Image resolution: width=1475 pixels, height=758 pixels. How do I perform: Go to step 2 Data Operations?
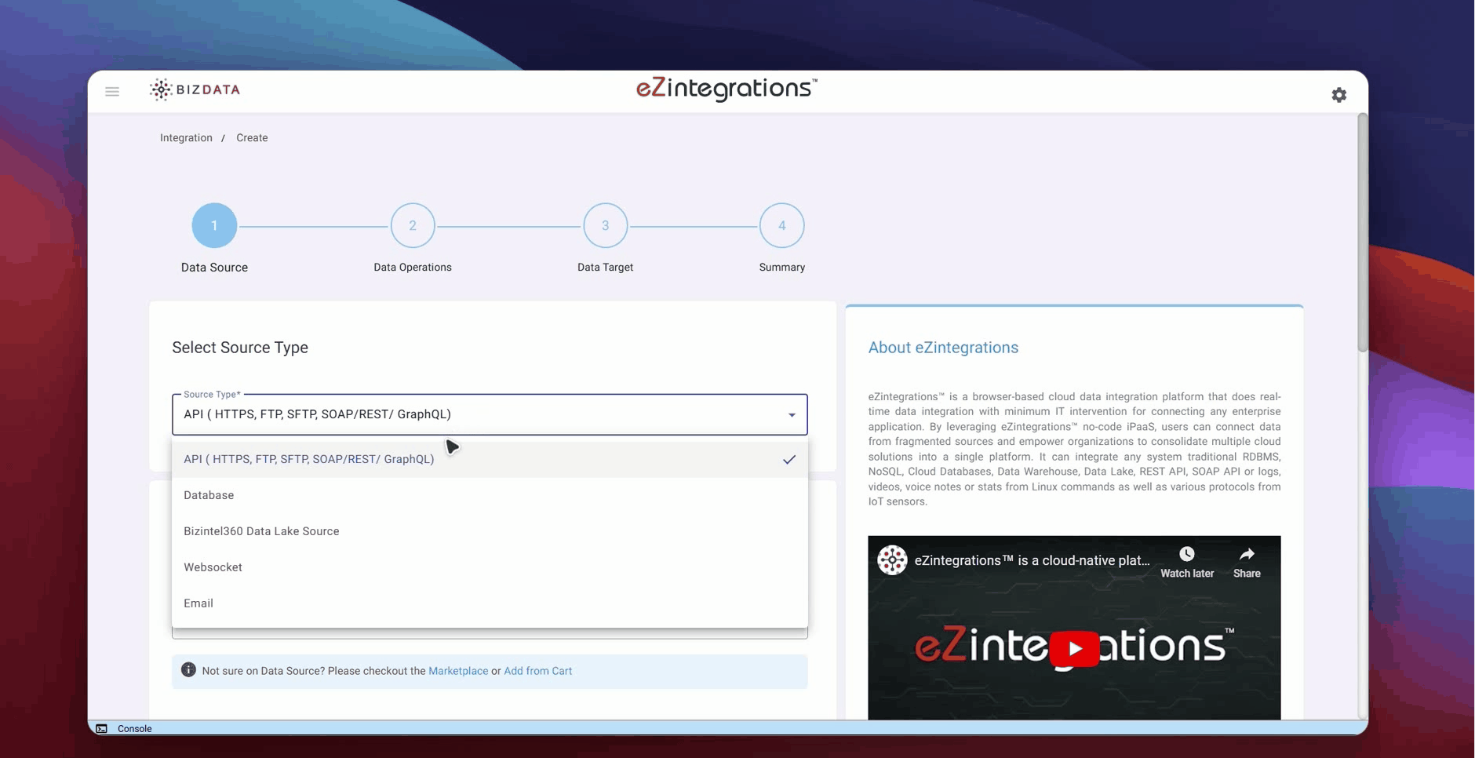point(413,226)
